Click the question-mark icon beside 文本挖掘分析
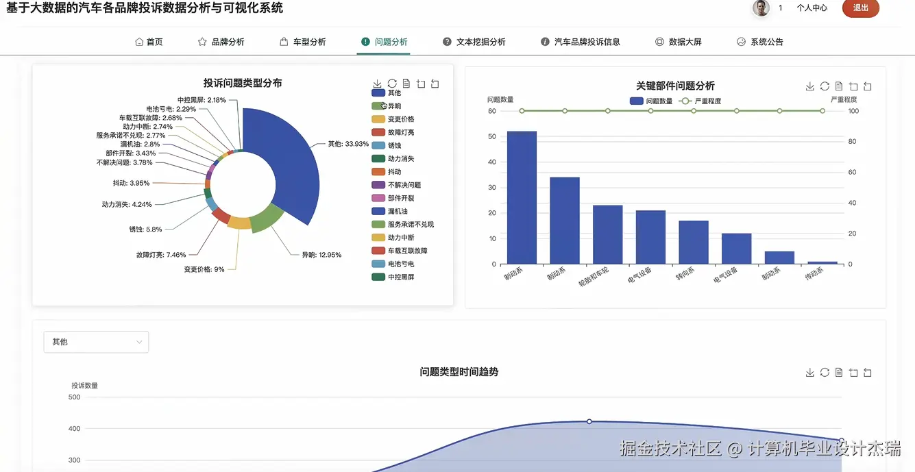Image resolution: width=915 pixels, height=472 pixels. coord(447,42)
